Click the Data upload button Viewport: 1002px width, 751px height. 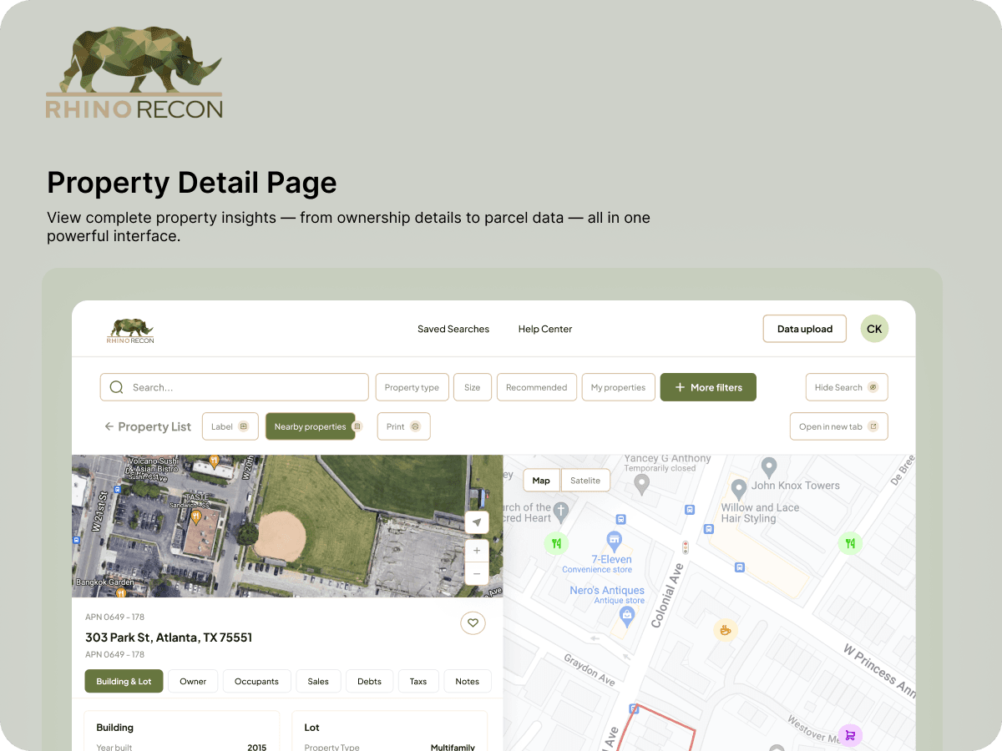[x=805, y=329]
